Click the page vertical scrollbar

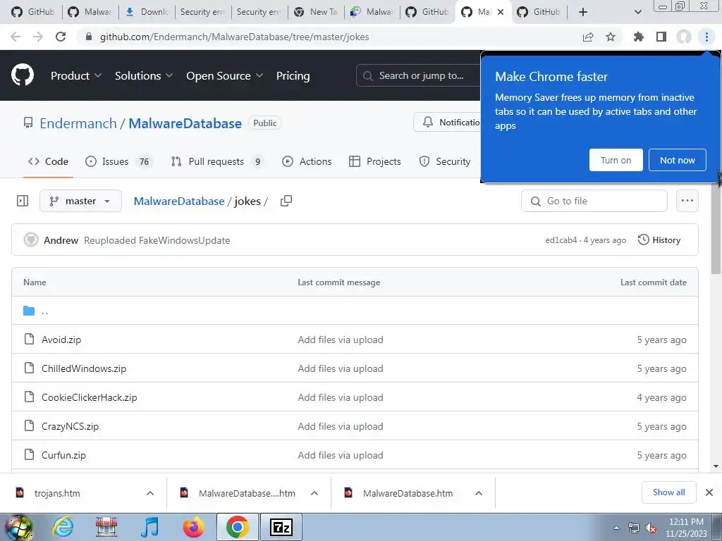[716, 229]
